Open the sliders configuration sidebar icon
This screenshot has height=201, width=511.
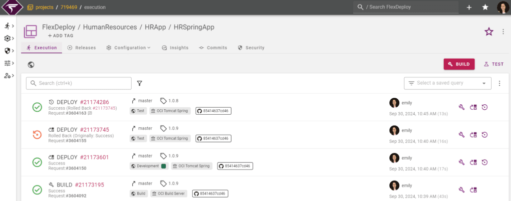pyautogui.click(x=7, y=63)
